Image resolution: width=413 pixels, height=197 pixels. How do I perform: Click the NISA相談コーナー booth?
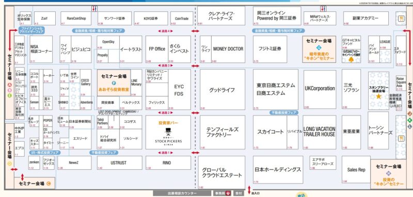pyautogui.click(x=41, y=49)
